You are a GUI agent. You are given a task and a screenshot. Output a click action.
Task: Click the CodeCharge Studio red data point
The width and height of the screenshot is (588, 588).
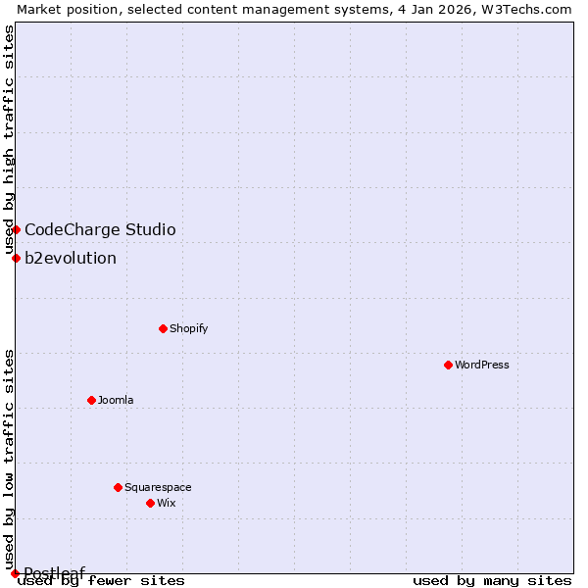point(16,229)
